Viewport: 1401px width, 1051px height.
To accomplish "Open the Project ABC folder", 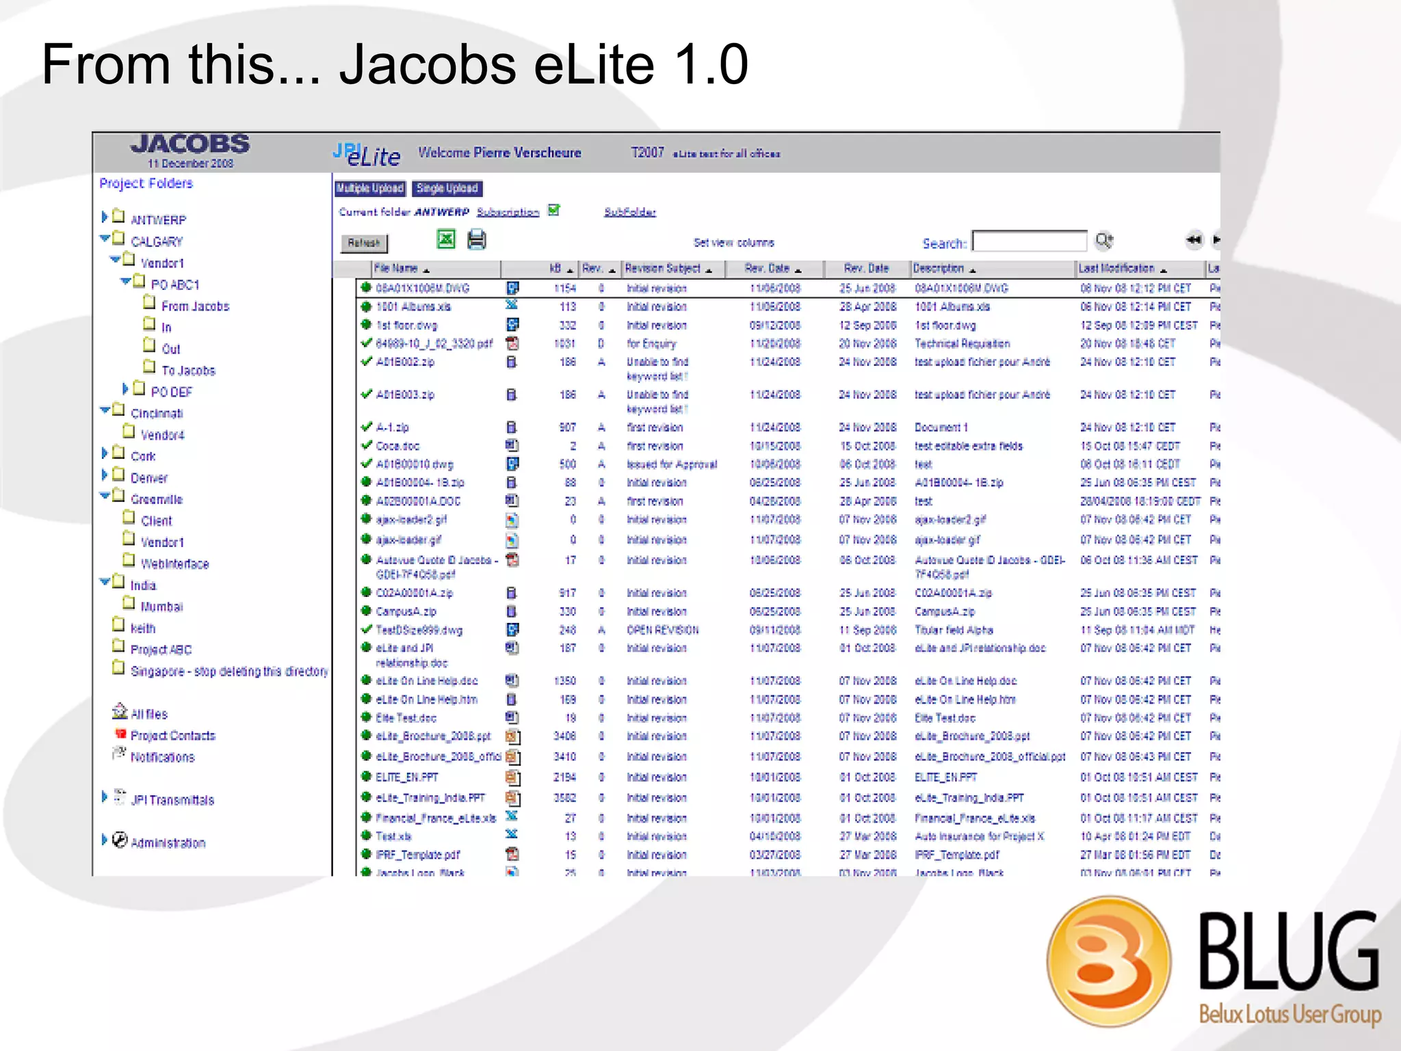I will point(161,650).
